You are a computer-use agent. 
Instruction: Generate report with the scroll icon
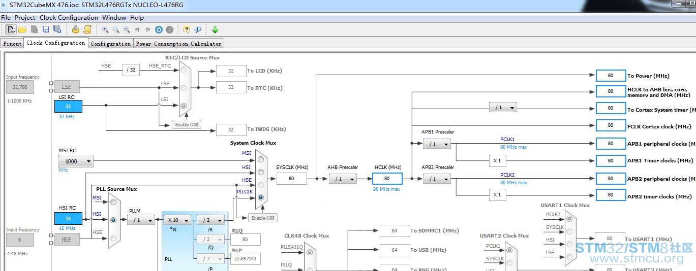tap(87, 29)
